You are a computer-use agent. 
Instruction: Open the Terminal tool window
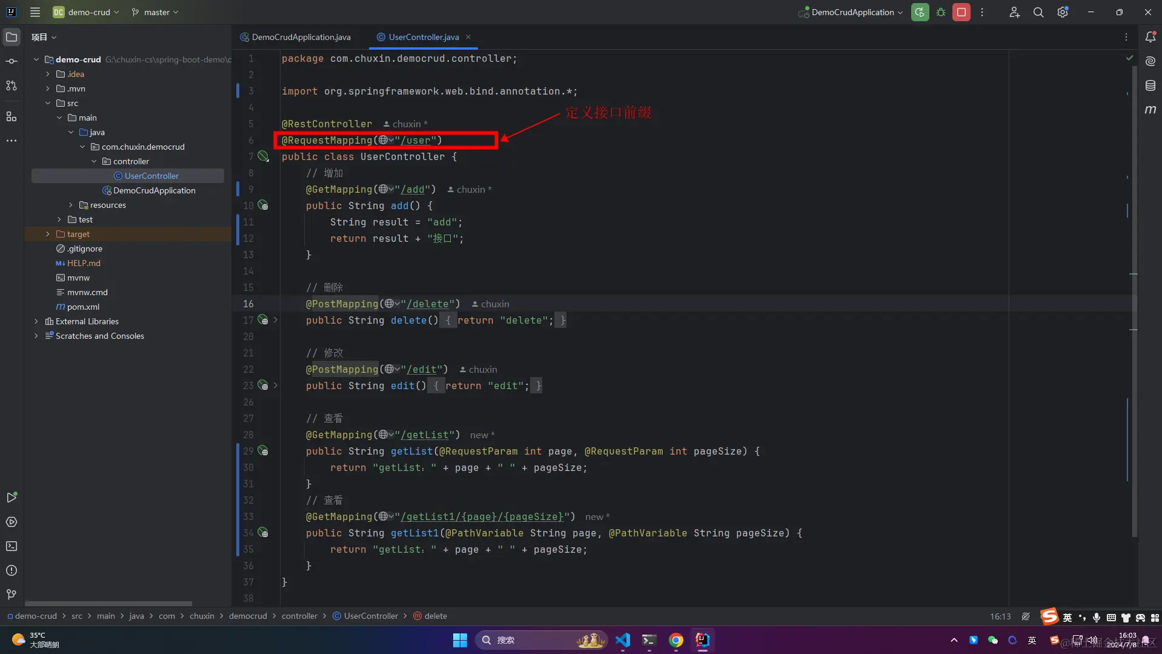(12, 546)
